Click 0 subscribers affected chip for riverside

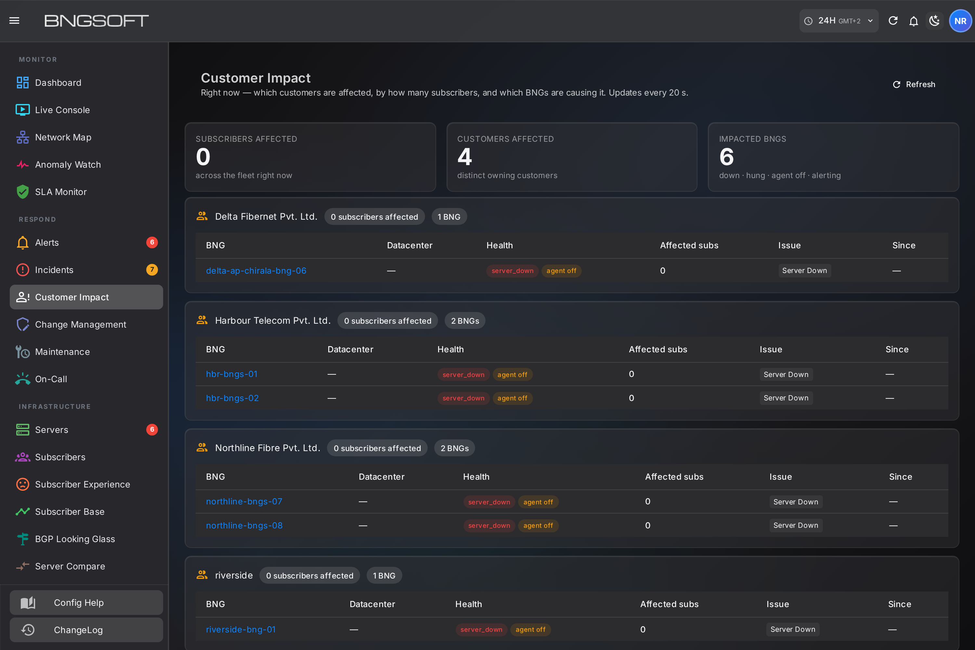point(310,576)
